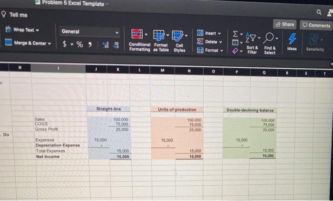Viewport: 333px width, 201px height.
Task: Open the Problem 5 Excel Template title dropdown
Action: 107,4
